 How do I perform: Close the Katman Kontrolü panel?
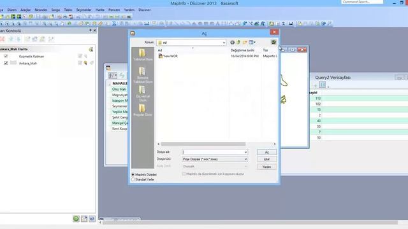(95, 31)
